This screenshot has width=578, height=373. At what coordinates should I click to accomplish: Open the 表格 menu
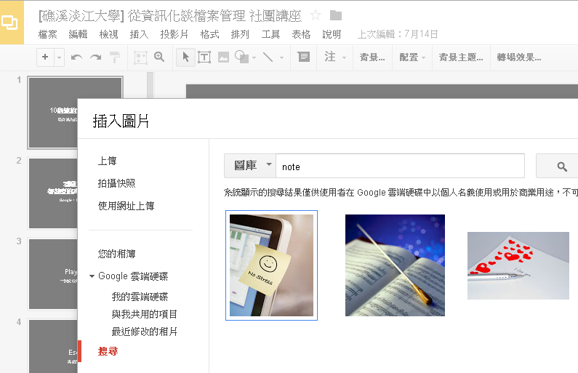coord(301,34)
